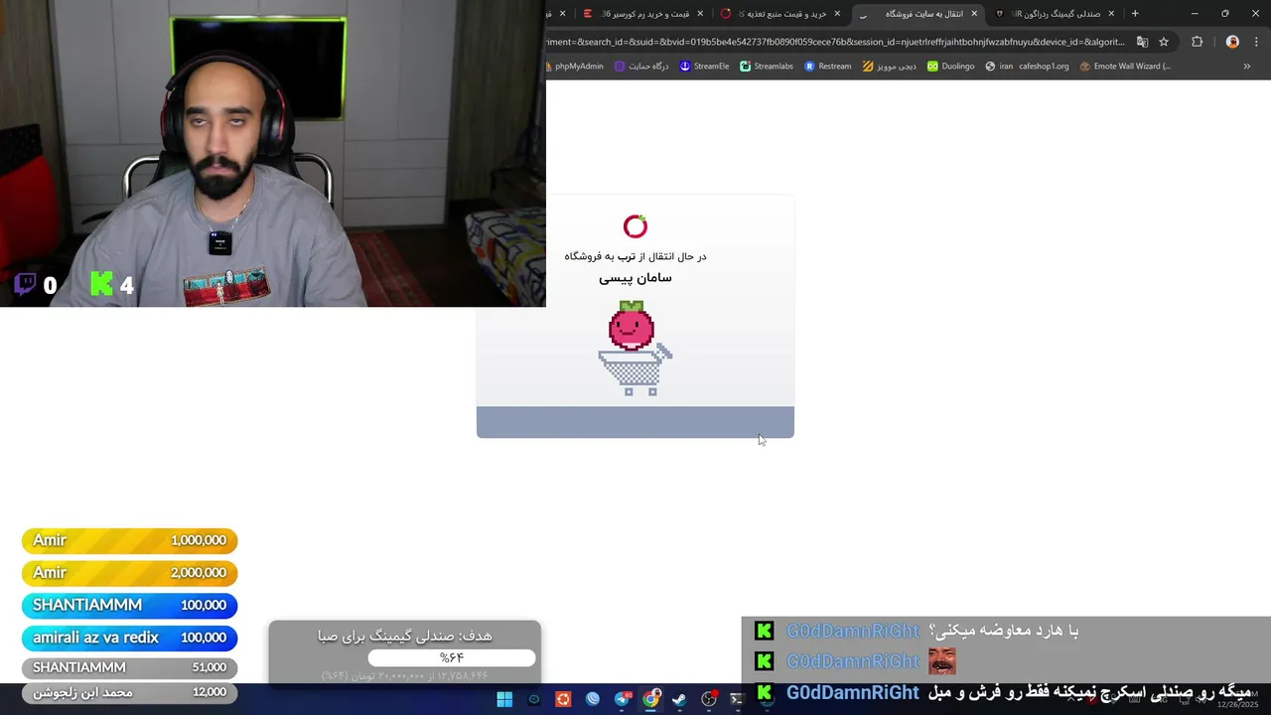Open the Duolingo bookmark

click(951, 67)
